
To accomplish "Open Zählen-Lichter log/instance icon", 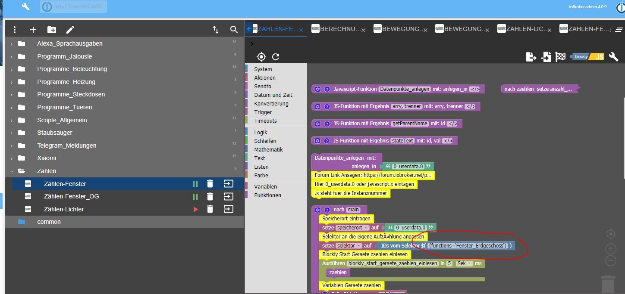I will click(228, 209).
